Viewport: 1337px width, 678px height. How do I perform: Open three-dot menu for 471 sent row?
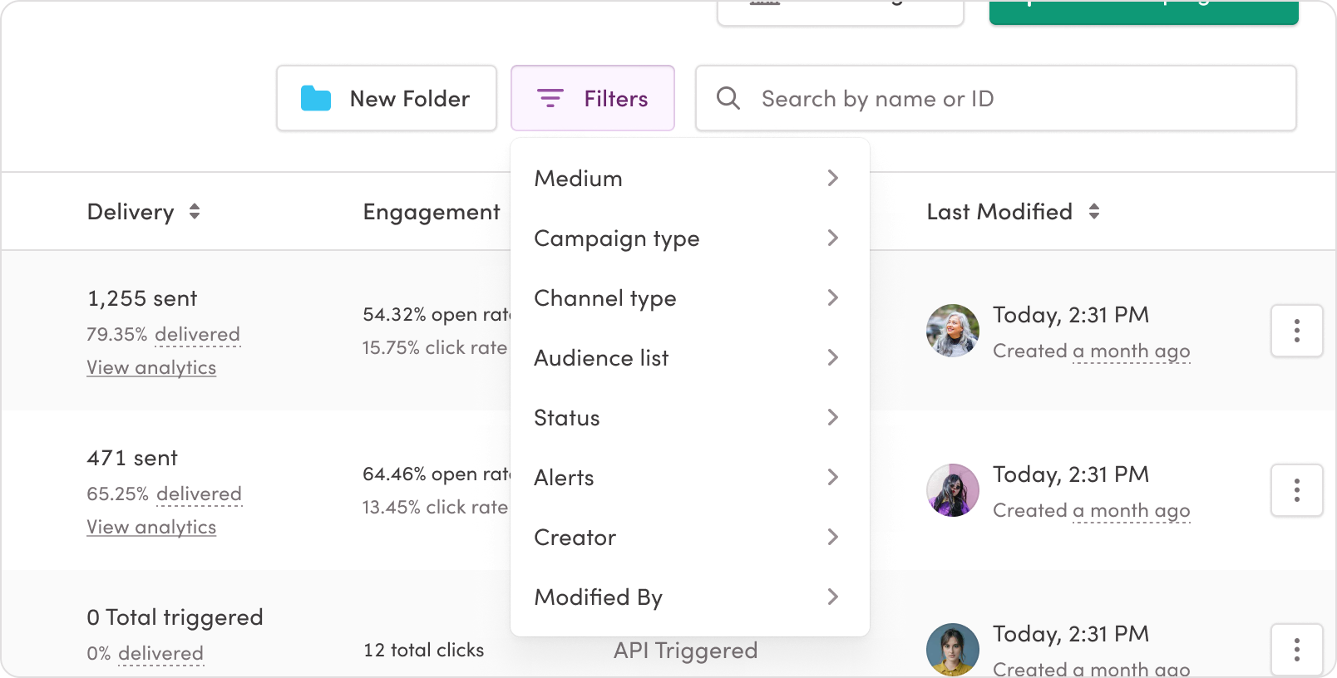click(x=1296, y=490)
